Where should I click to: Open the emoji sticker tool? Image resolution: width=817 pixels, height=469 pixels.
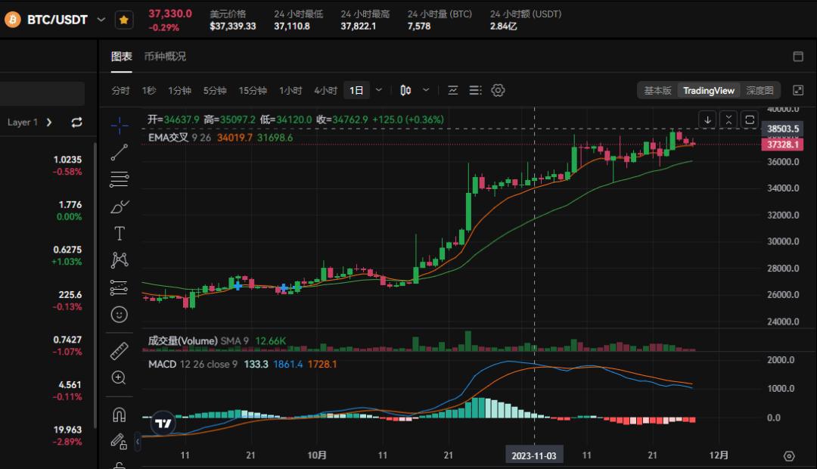[119, 313]
